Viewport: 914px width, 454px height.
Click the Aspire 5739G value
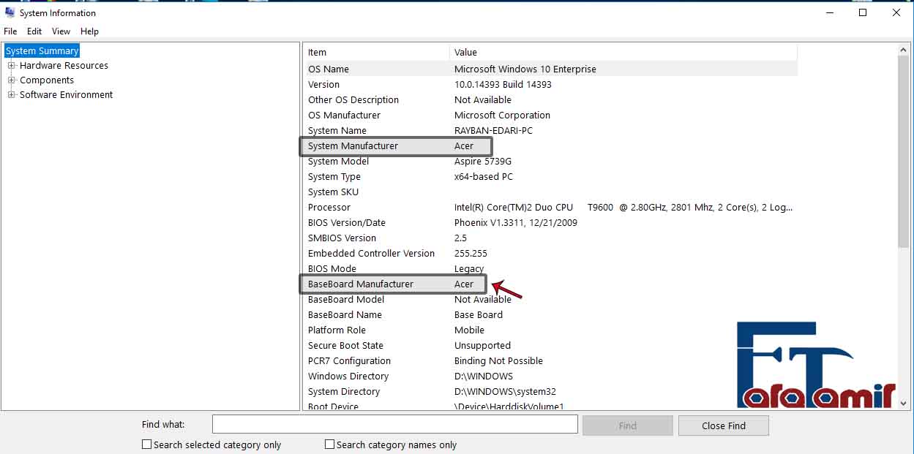point(483,161)
